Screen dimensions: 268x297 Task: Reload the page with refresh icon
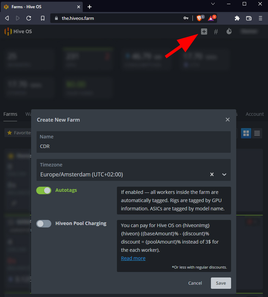29,18
